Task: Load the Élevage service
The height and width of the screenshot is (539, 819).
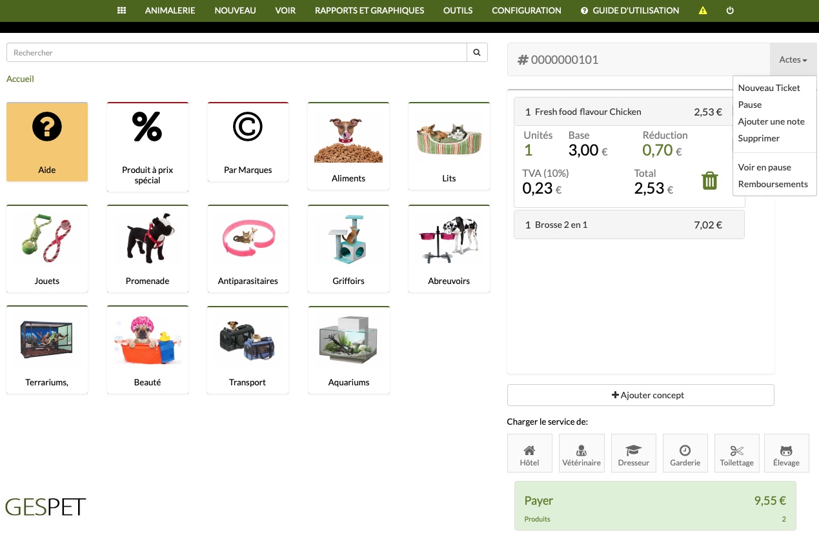Action: pyautogui.click(x=786, y=453)
